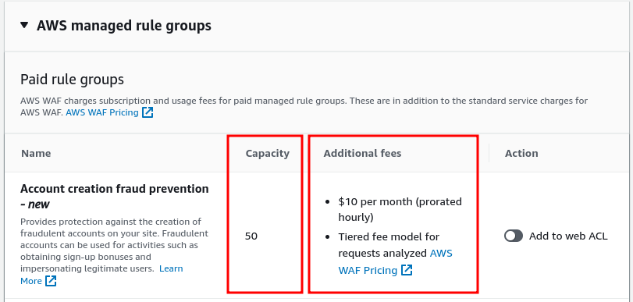Image resolution: width=633 pixels, height=302 pixels.
Task: Open AWS WAF Pricing link under Paid rule groups
Action: [x=102, y=112]
